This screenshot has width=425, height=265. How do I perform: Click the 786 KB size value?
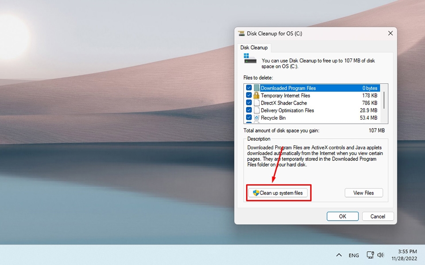[370, 103]
